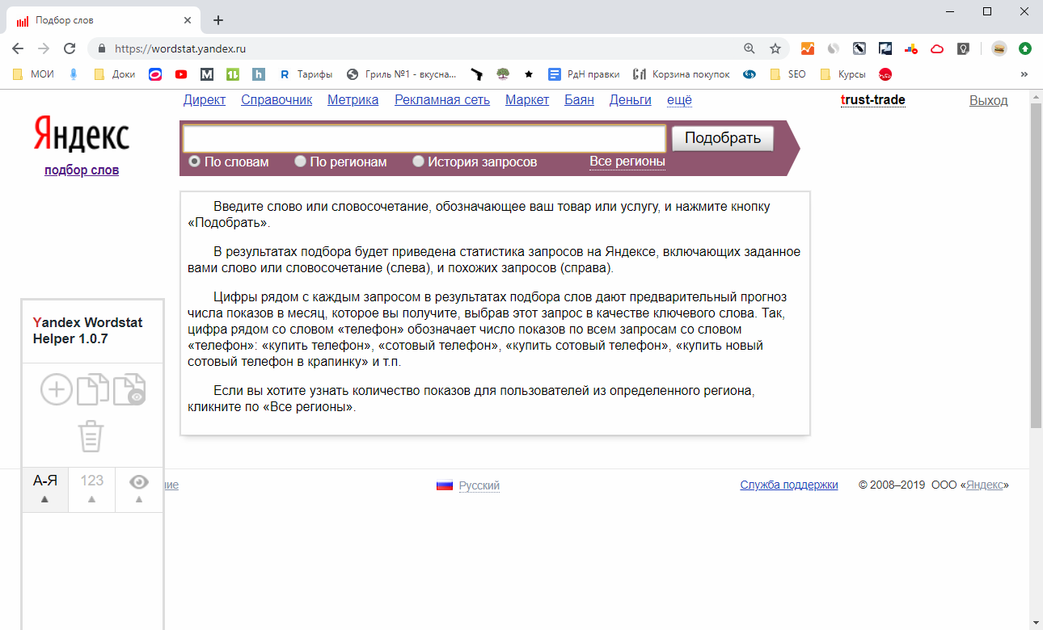Viewport: 1043px width, 630px height.
Task: Select the "История запросов" radio button
Action: 418,162
